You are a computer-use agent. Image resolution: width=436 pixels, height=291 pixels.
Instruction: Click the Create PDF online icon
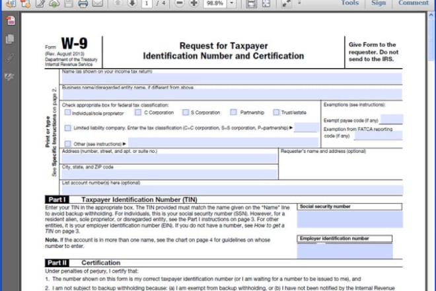click(x=25, y=3)
